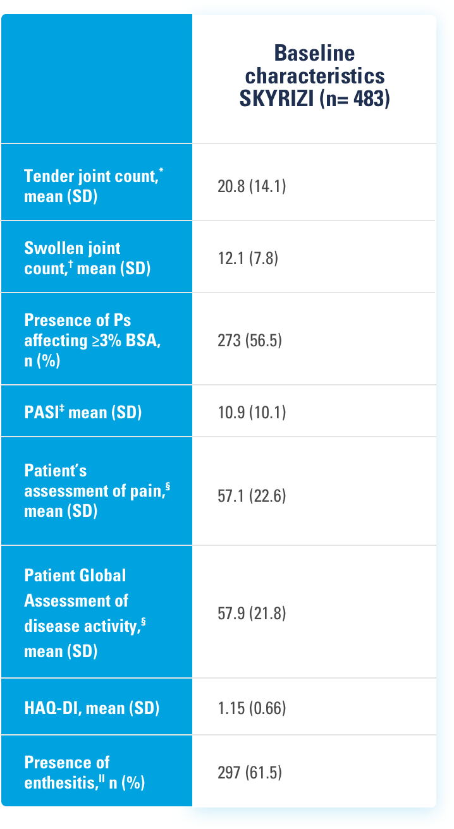
Task: Click the double-dagger footnote marker after PASI
Action: pos(63,408)
